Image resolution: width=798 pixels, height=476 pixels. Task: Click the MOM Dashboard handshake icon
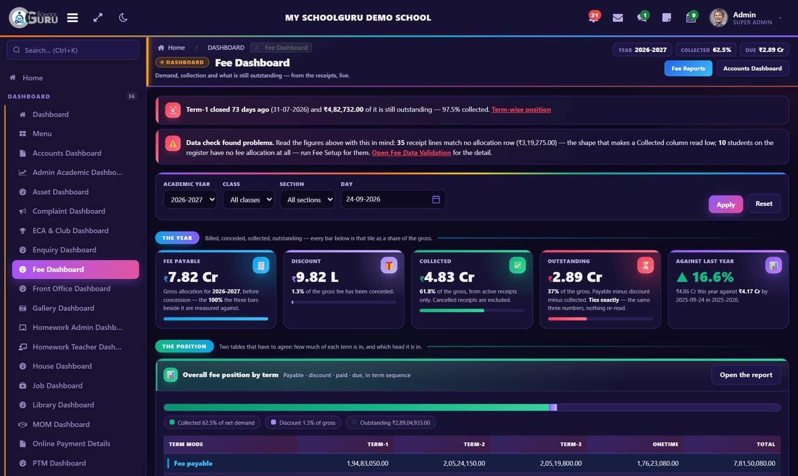tap(23, 424)
